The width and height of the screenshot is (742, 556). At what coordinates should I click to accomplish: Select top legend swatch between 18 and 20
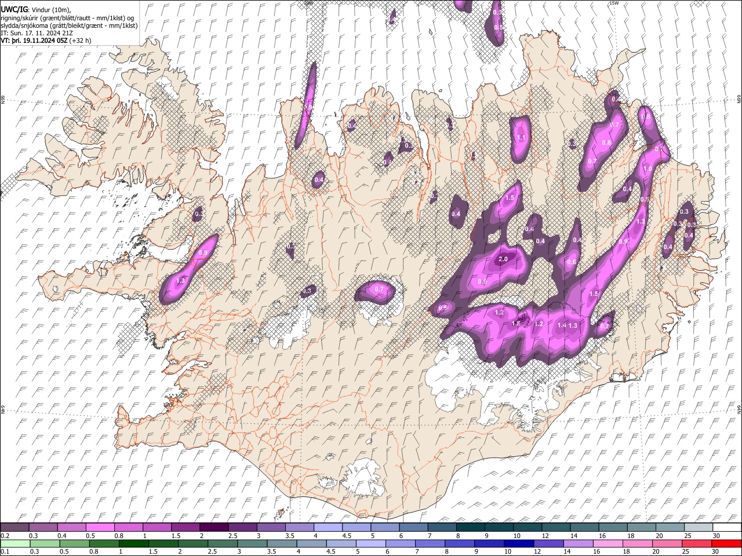click(641, 528)
